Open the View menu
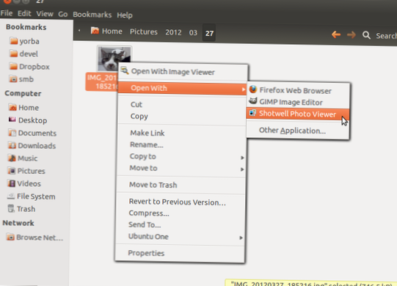This screenshot has width=397, height=286. 45,14
